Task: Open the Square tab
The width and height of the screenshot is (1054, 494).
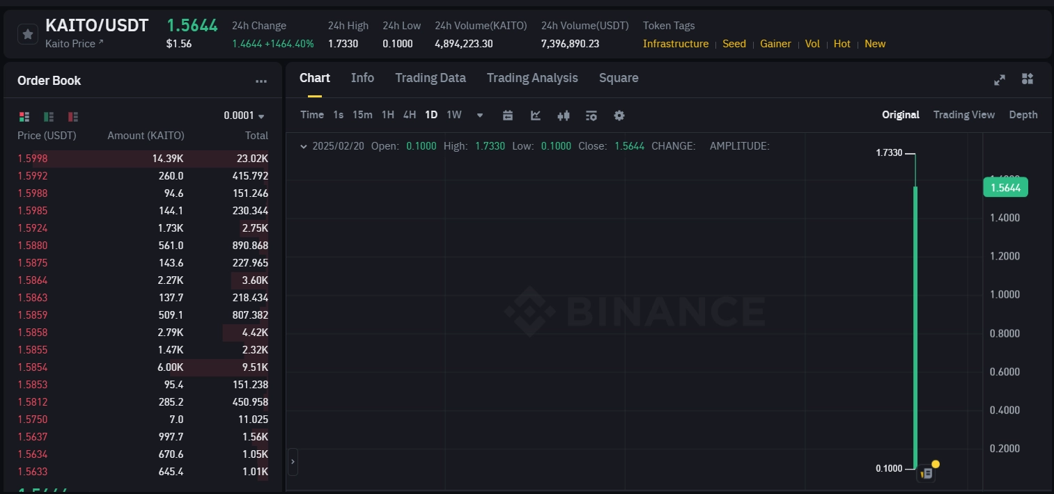Action: [619, 78]
